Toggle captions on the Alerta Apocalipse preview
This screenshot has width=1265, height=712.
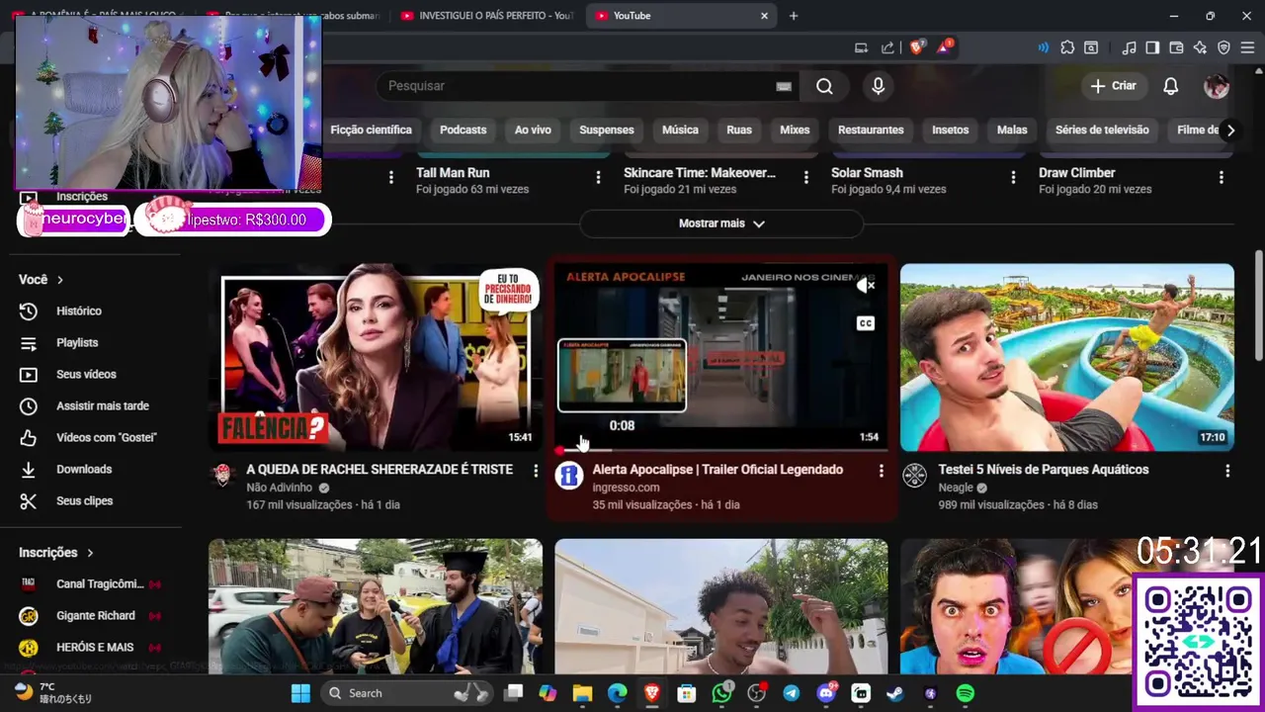pyautogui.click(x=866, y=323)
